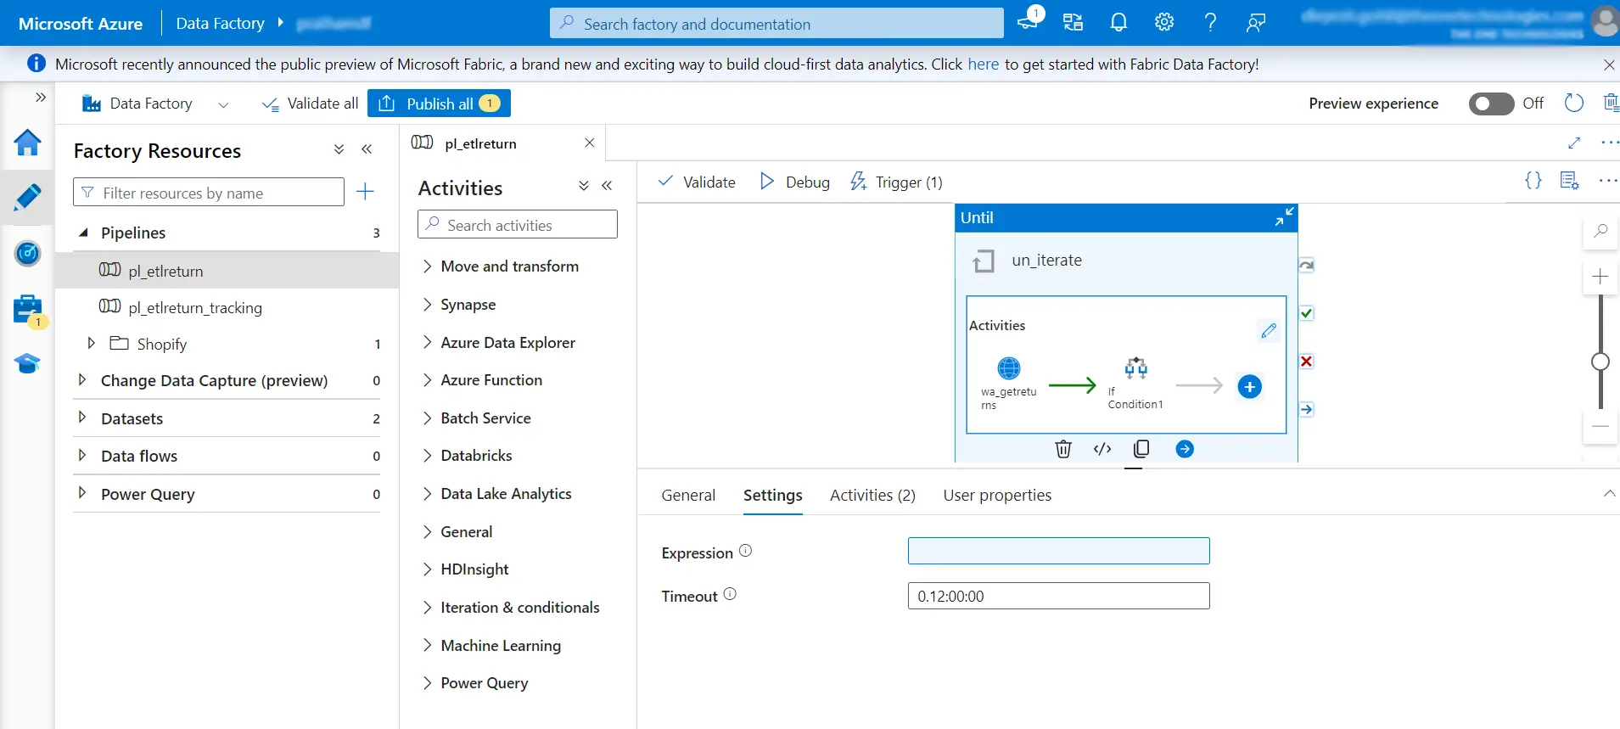Open the feedback person icon

click(x=1256, y=23)
